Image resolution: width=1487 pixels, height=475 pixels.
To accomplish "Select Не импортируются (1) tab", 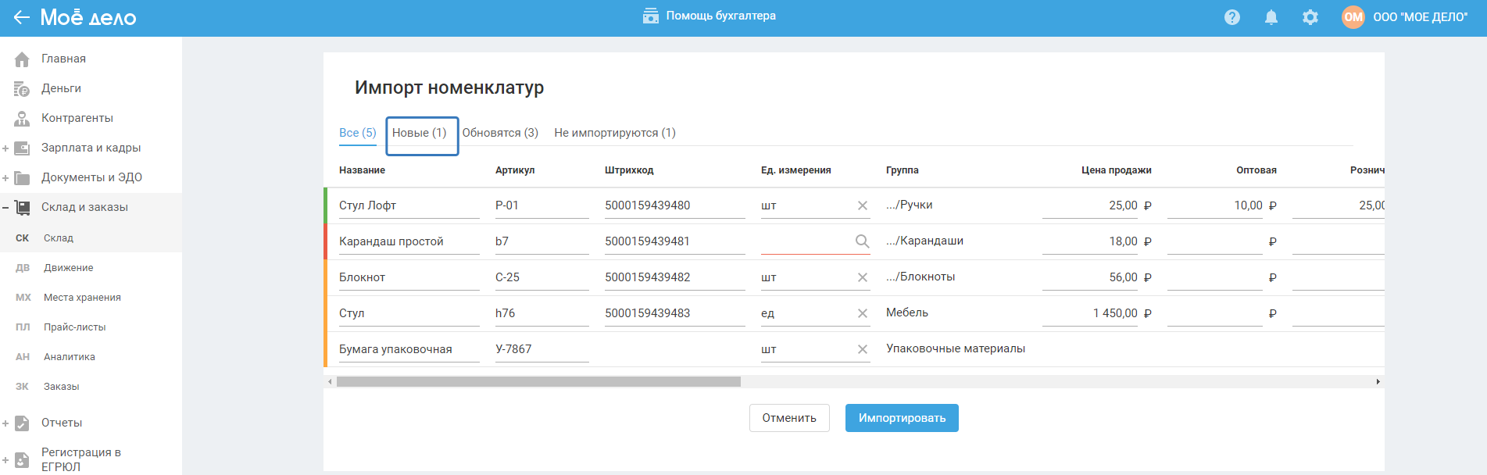I will [x=615, y=133].
